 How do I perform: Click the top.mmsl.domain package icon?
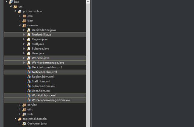[20, 119]
